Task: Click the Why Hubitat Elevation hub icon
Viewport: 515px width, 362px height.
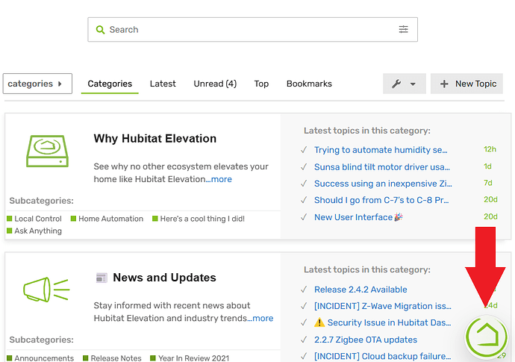Action: tap(47, 151)
